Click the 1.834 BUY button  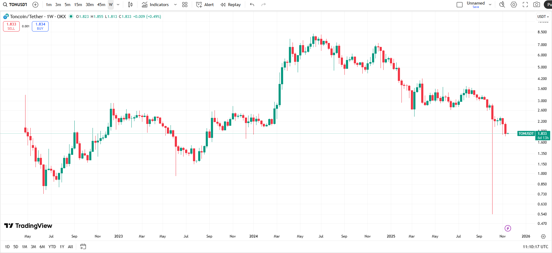(x=40, y=26)
